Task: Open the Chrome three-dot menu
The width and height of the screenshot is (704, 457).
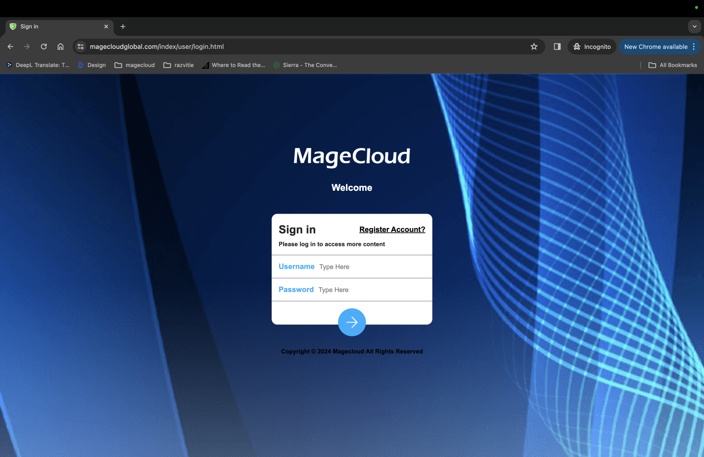Action: (694, 47)
